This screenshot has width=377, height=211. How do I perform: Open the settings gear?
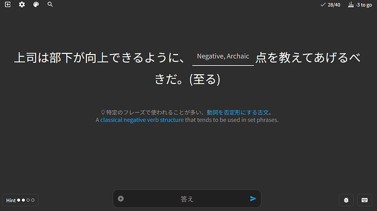(22, 4)
